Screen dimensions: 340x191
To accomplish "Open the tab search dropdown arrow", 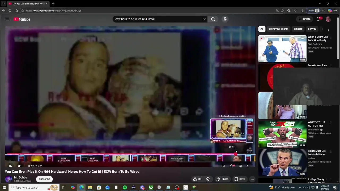I will (3, 4).
